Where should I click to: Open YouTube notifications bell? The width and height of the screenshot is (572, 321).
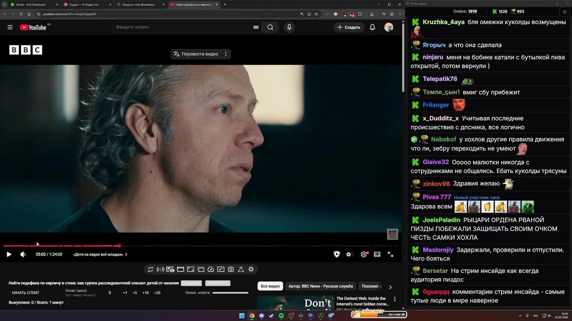click(372, 27)
